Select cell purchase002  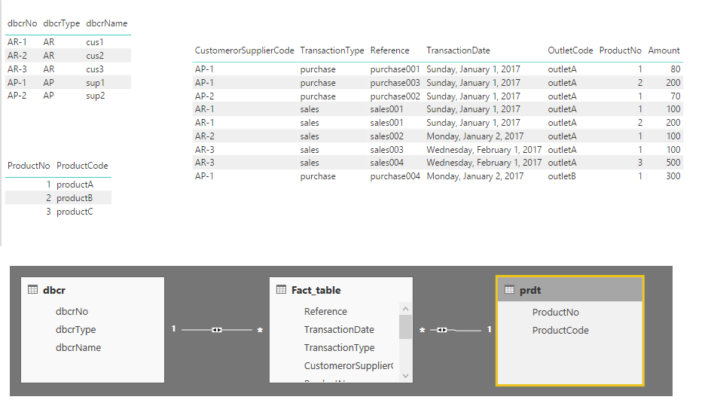pos(395,96)
